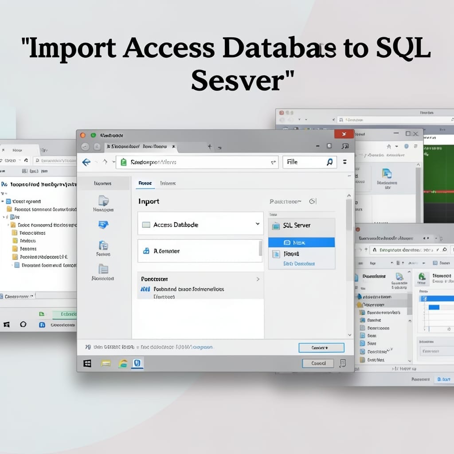Screen dimensions: 454x454
Task: Click the rounded forward circle in the front tab bar
Action: [97, 147]
